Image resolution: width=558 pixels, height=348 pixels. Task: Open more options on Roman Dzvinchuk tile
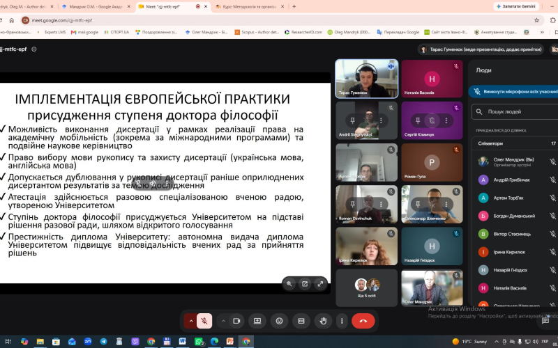click(x=381, y=204)
